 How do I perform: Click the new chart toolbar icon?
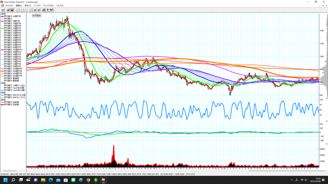tap(3, 10)
